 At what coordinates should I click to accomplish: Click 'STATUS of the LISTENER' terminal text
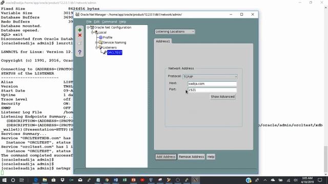click(x=27, y=74)
